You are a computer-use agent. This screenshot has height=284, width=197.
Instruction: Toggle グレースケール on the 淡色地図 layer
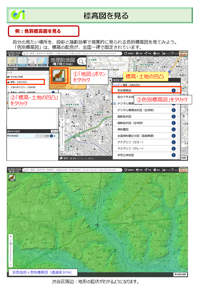pyautogui.click(x=40, y=136)
